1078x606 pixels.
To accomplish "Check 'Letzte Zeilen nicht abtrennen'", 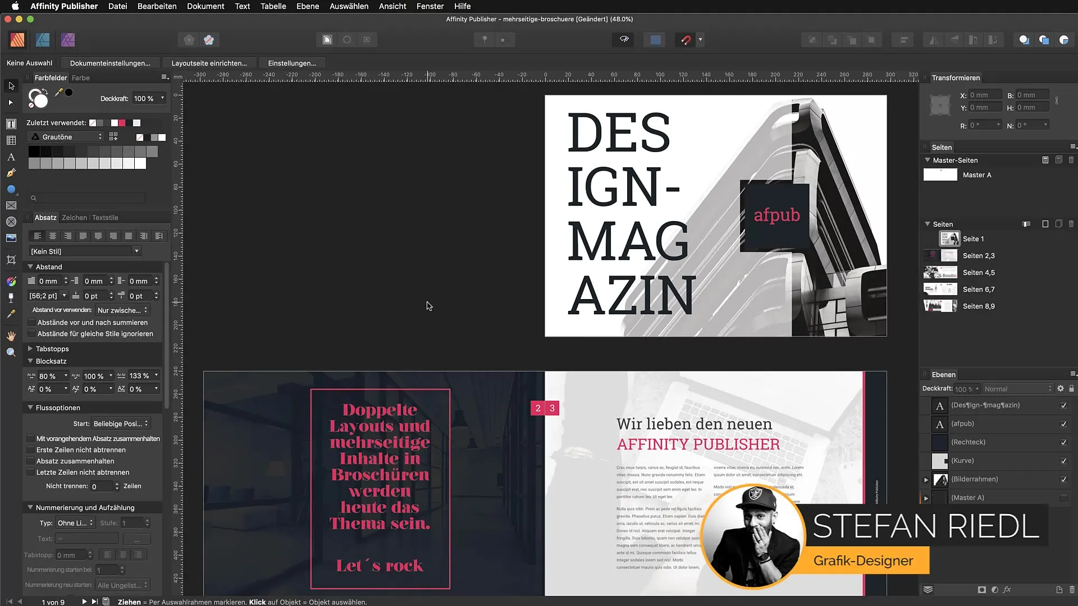I will pos(30,472).
